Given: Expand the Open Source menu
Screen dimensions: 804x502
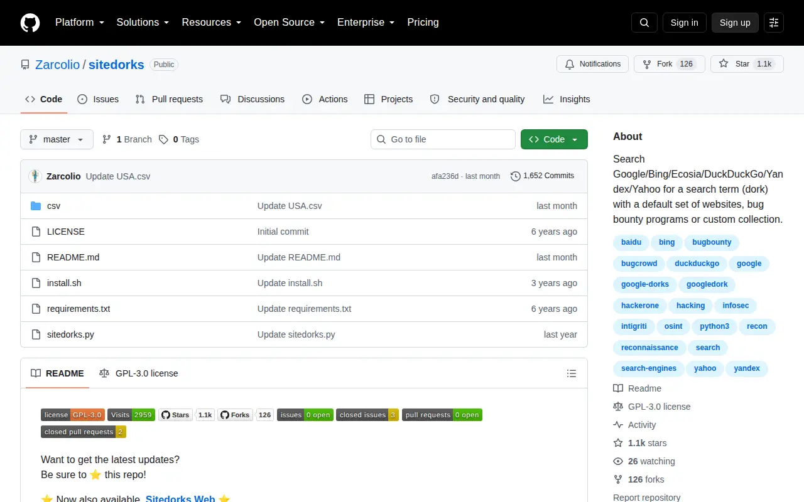Looking at the screenshot, I should pyautogui.click(x=289, y=23).
